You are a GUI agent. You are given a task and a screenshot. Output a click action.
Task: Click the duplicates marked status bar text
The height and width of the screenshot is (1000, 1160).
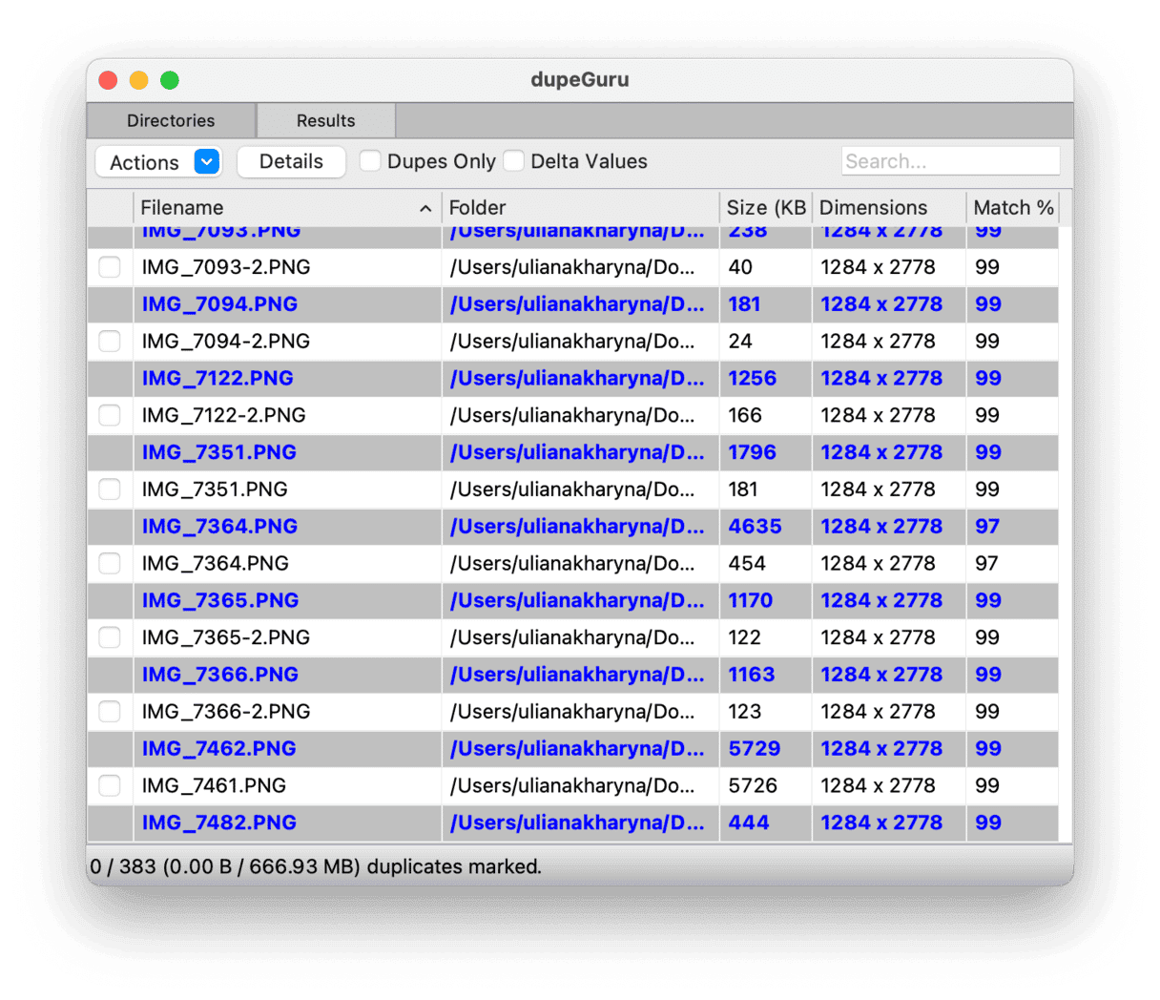(x=313, y=866)
